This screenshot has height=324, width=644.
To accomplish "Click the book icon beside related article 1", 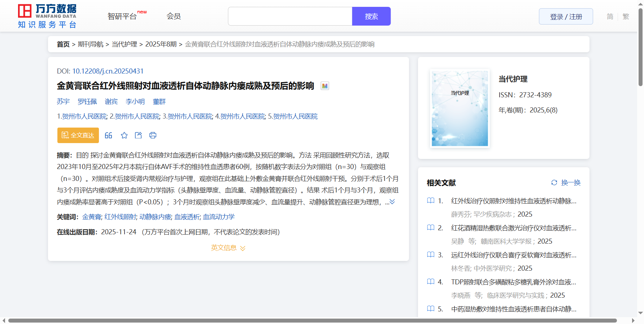I will tap(431, 201).
